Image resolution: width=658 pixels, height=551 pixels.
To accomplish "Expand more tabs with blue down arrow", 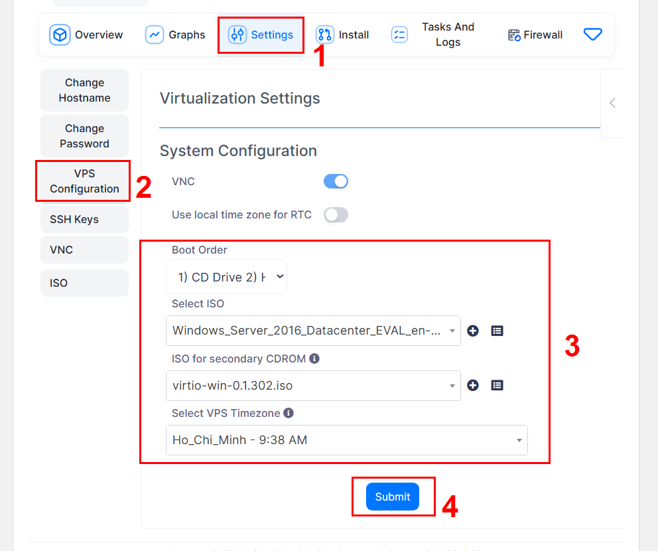I will click(593, 35).
